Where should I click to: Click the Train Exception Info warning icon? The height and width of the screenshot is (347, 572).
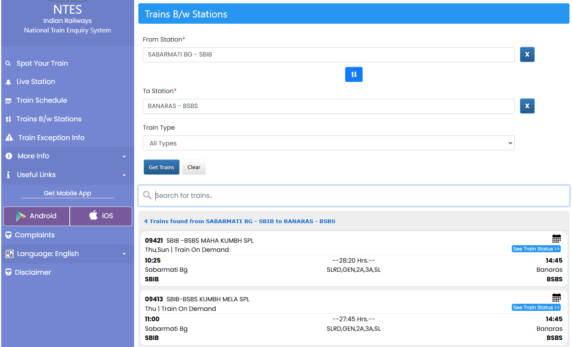(9, 138)
